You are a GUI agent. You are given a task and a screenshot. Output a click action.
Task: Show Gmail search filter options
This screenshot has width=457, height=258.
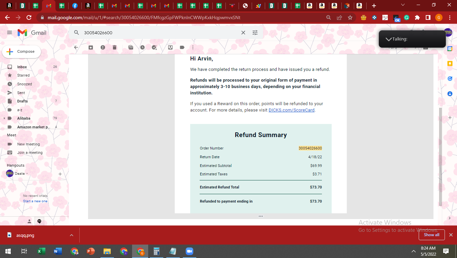pyautogui.click(x=255, y=33)
